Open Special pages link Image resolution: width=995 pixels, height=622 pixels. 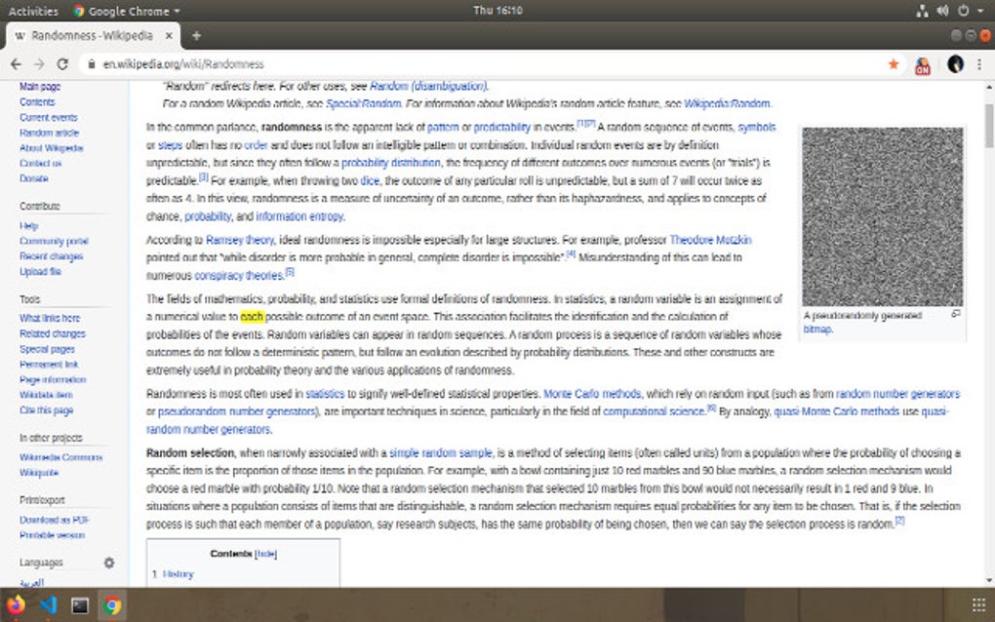pos(47,349)
